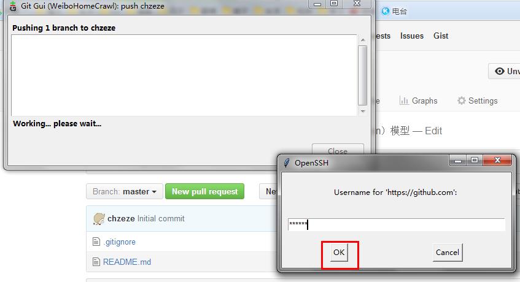Click 'Pushing 1 branch to chzeze' heading
520x282 pixels.
[64, 28]
